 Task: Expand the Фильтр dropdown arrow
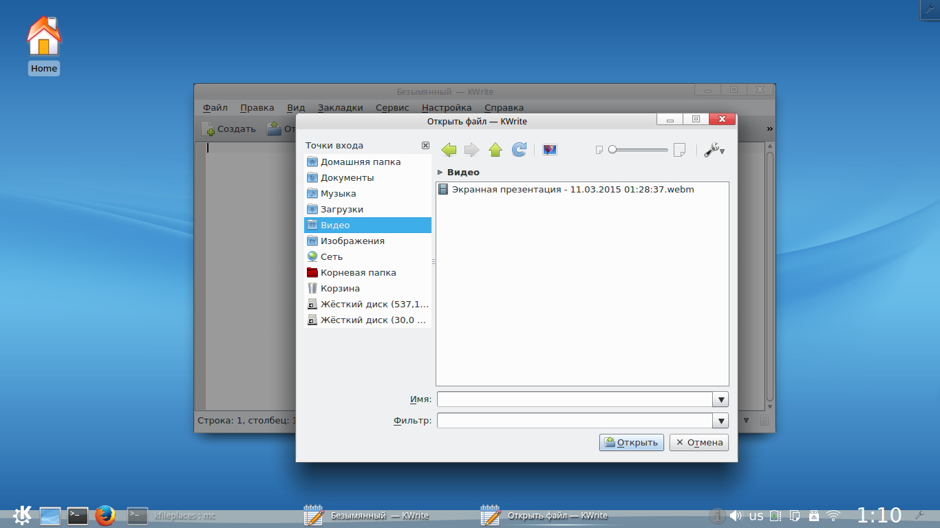(x=720, y=421)
